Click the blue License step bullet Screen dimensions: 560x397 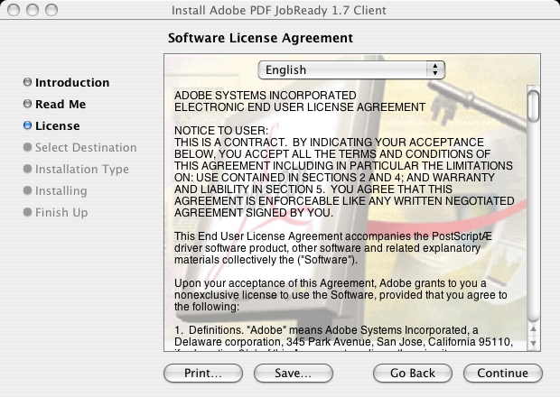click(x=27, y=125)
